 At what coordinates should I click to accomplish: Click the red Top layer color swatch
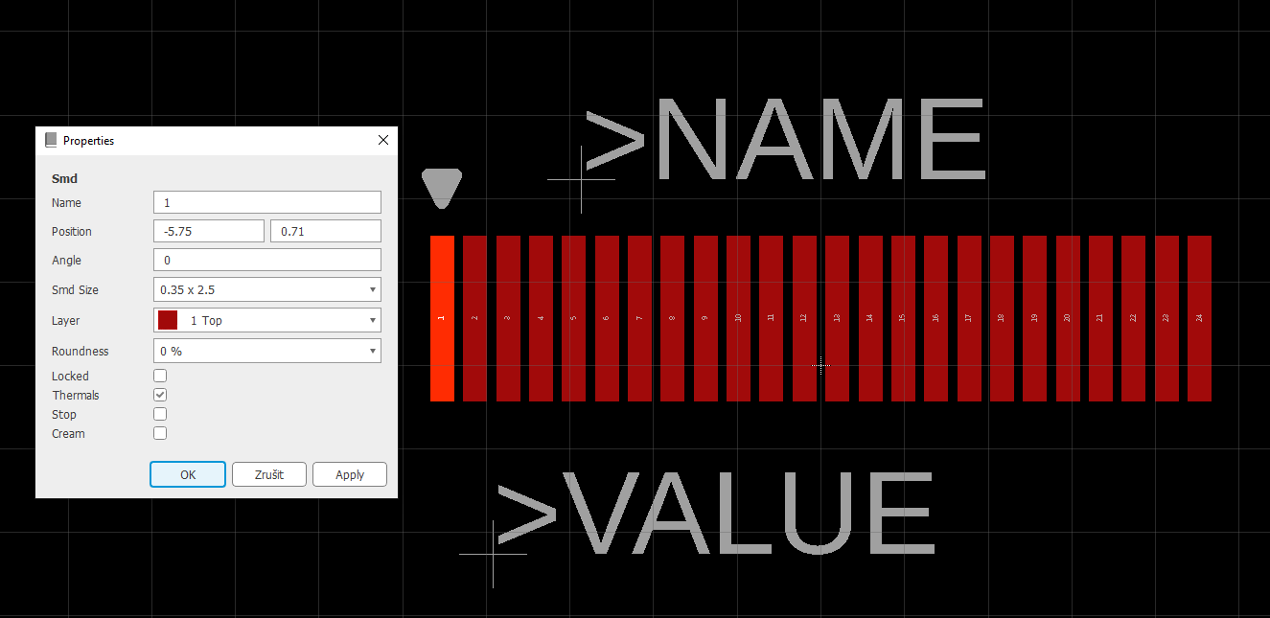point(168,320)
